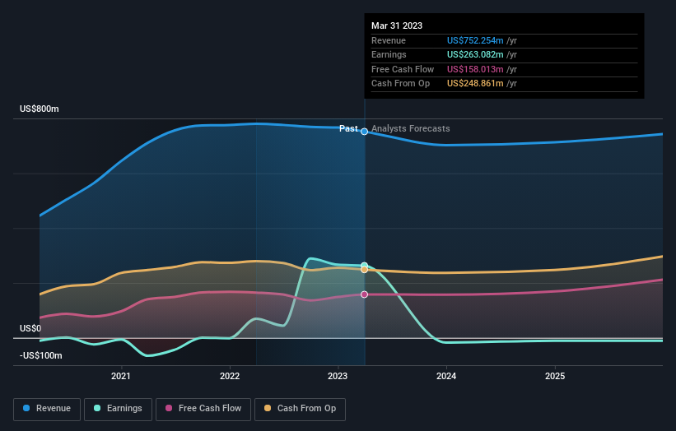The height and width of the screenshot is (431, 676).
Task: Click the pink Free Cash Flow data point
Action: click(364, 294)
